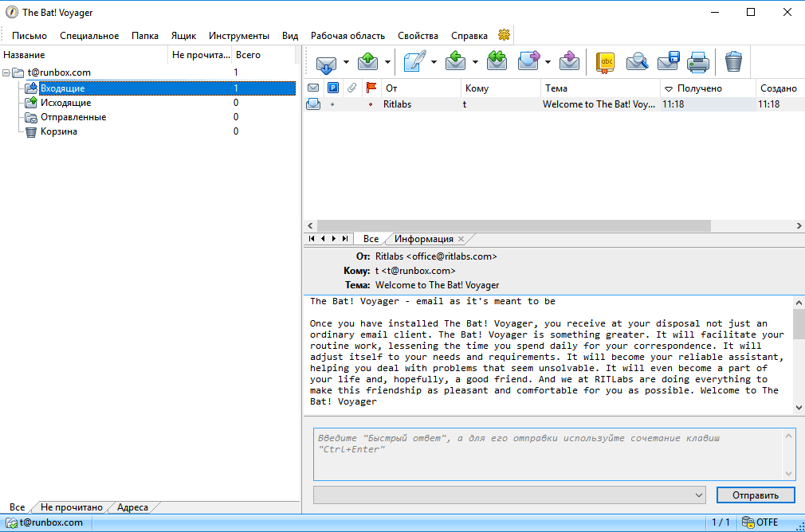
Task: Click the Get new mail envelope icon
Action: point(326,63)
